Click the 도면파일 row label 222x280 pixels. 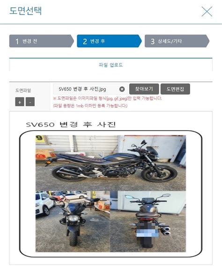tap(23, 90)
